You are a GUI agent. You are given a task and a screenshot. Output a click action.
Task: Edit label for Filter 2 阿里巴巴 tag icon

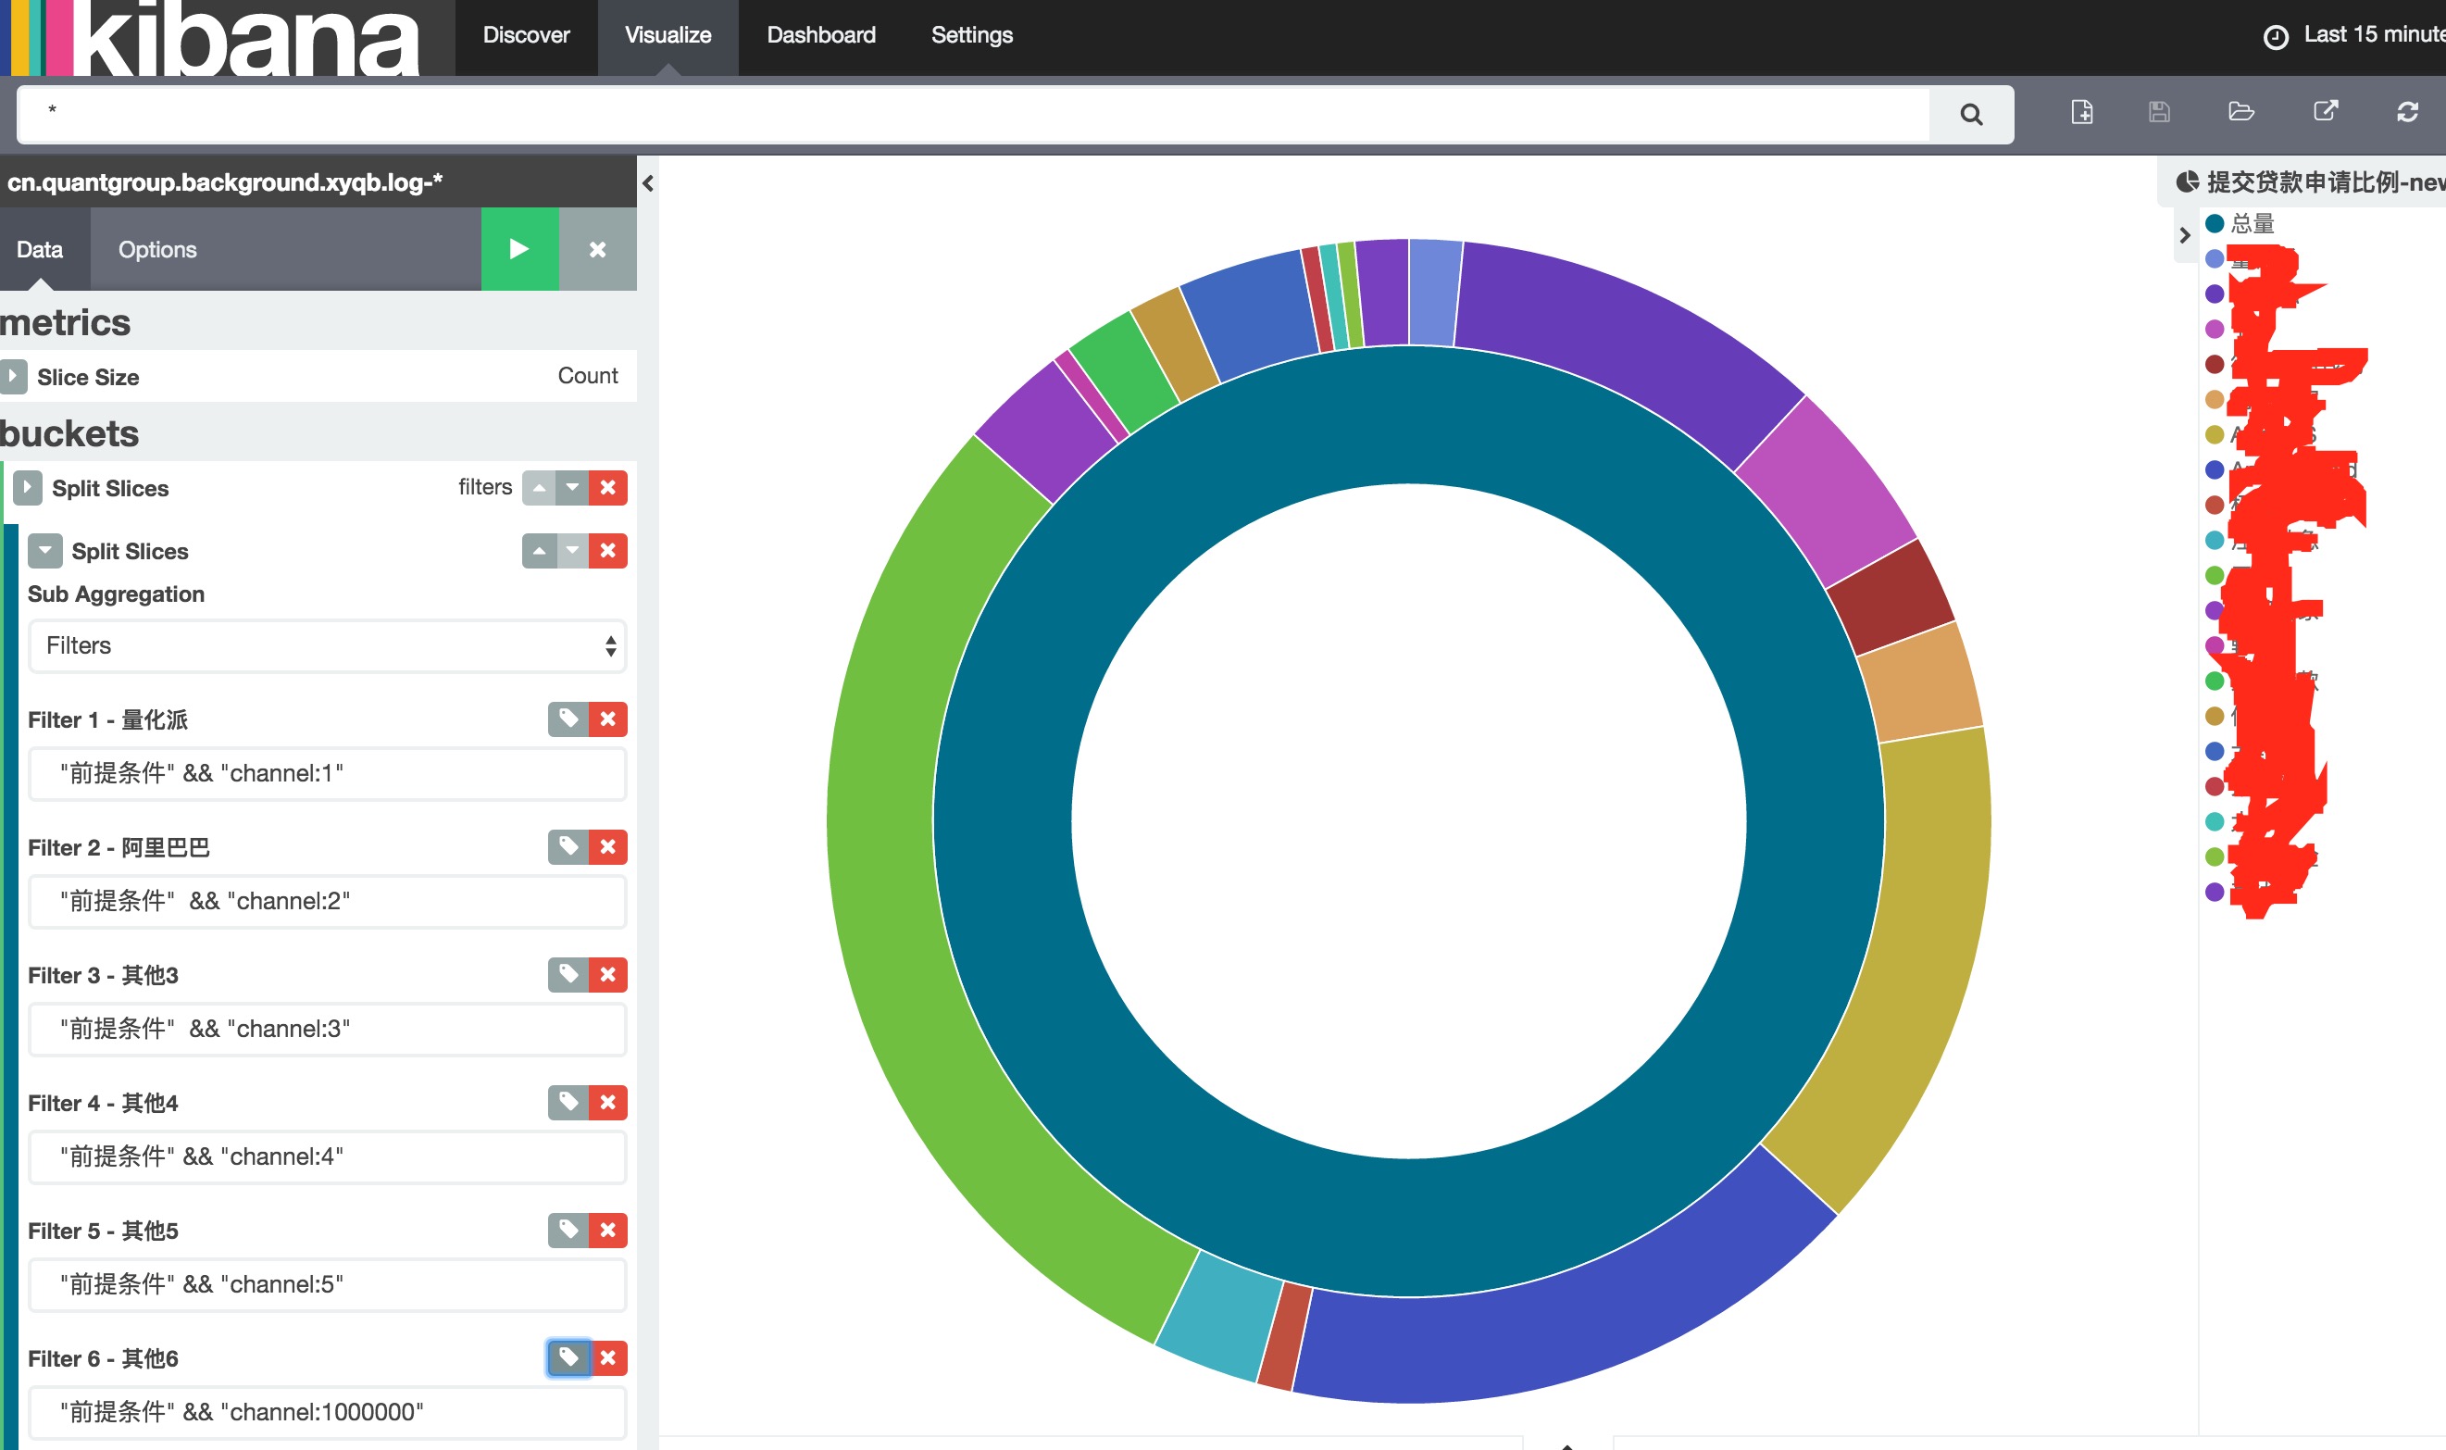tap(568, 846)
